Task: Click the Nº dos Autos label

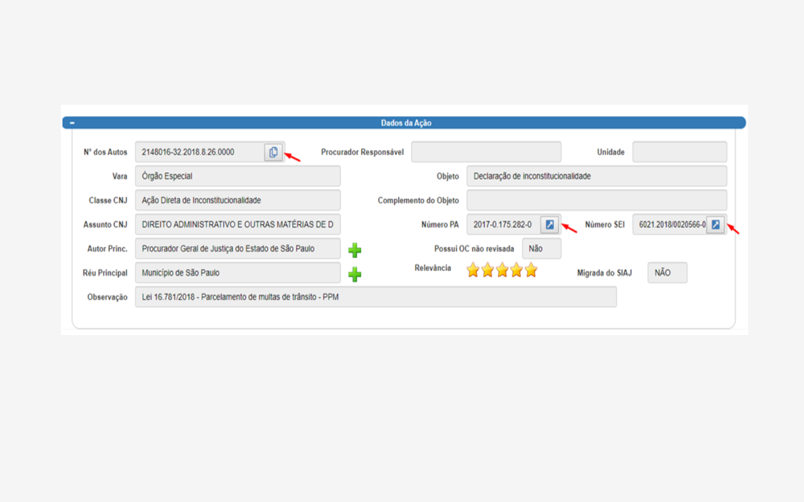Action: pyautogui.click(x=106, y=152)
